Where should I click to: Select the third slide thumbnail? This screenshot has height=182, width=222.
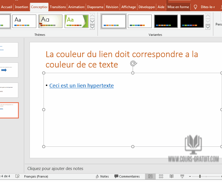pos(9,90)
